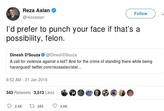The image size is (164, 111).
Task: Click the retweet arrows icon
Action: (x=32, y=106)
